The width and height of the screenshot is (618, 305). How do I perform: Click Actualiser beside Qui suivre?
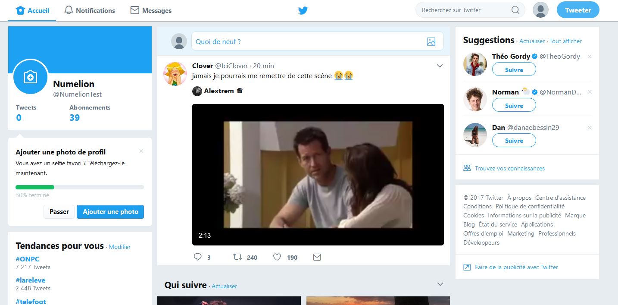[x=224, y=286]
